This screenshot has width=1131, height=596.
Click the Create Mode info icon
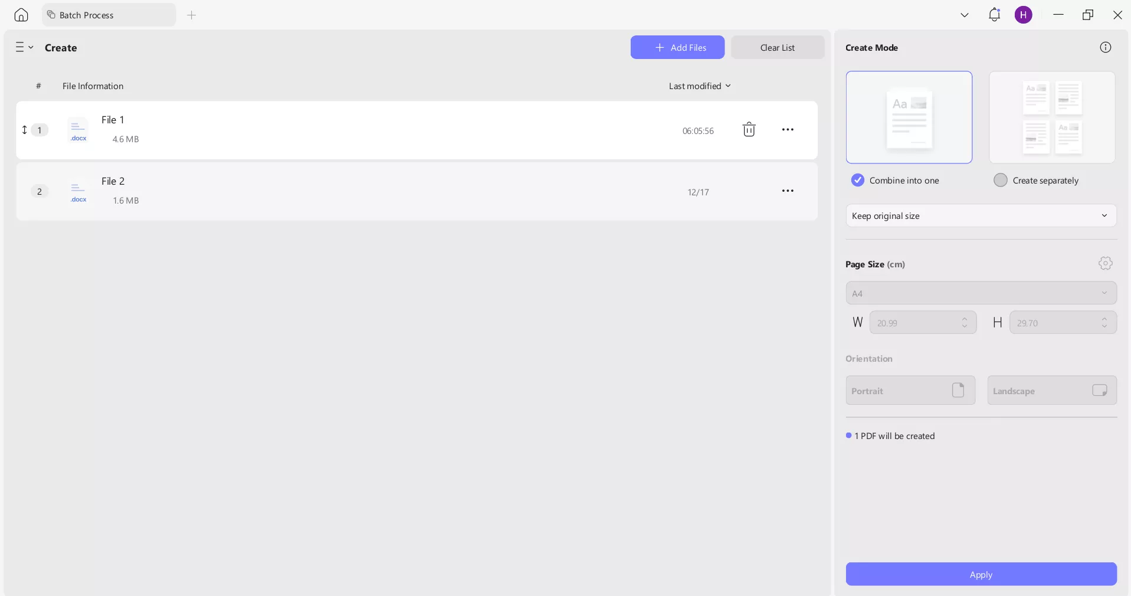(1105, 47)
